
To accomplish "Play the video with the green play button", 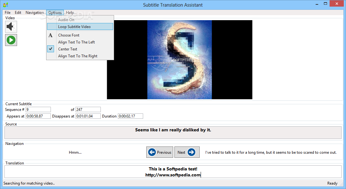I will click(x=11, y=40).
